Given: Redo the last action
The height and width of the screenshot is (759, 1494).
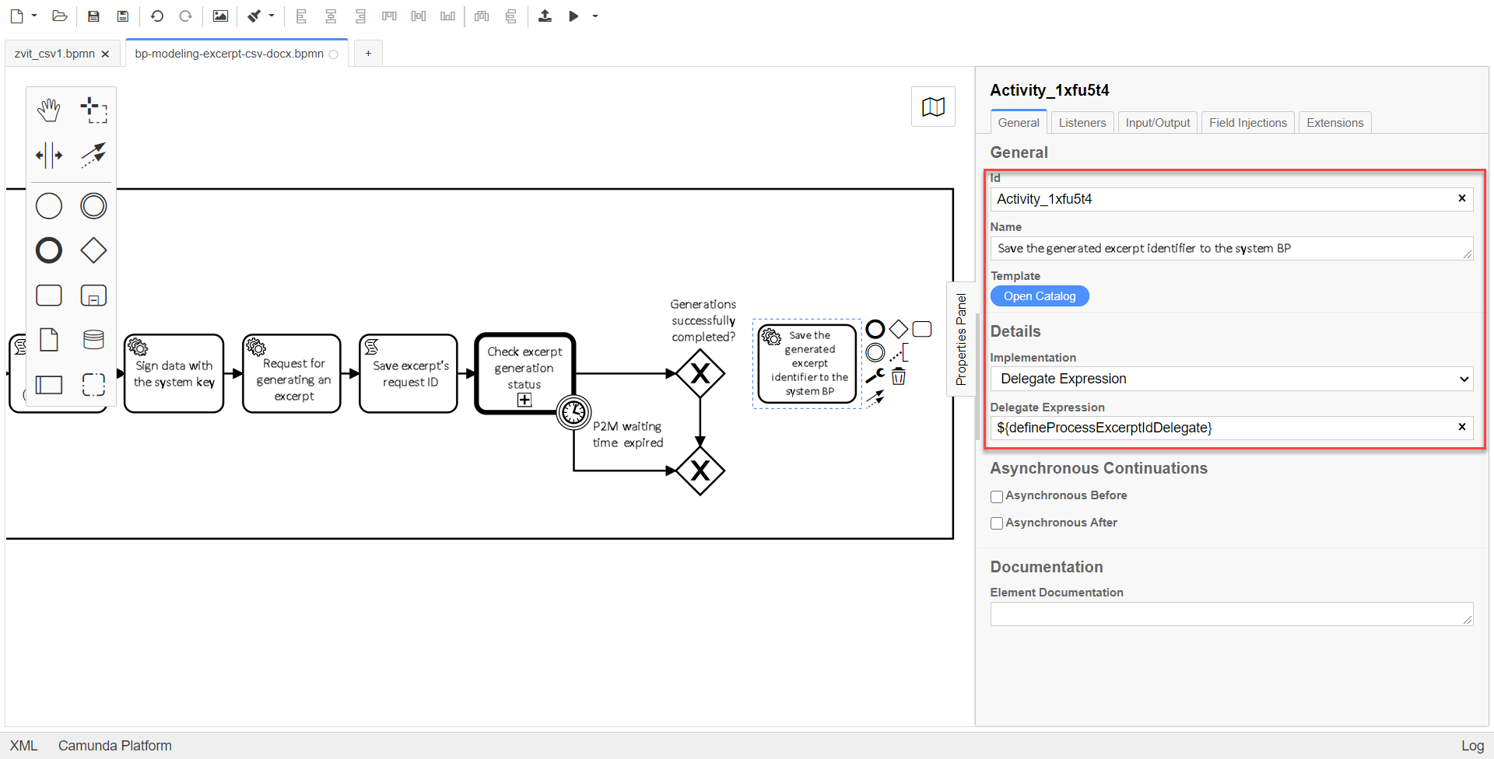Looking at the screenshot, I should (185, 16).
